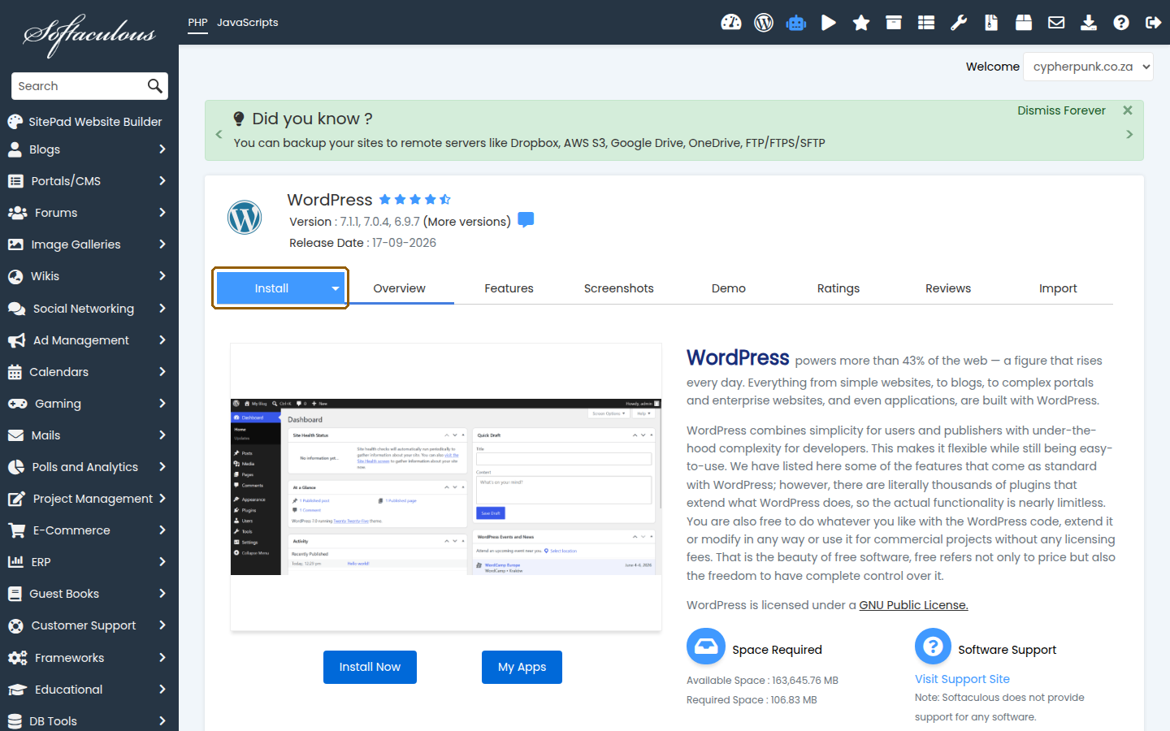Click the My Apps button

pos(522,667)
